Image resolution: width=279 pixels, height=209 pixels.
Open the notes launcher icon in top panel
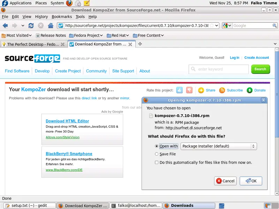click(x=86, y=3)
